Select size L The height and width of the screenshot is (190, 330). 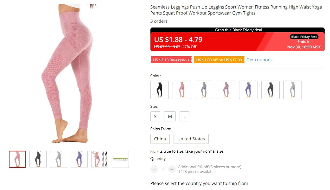[x=184, y=116]
